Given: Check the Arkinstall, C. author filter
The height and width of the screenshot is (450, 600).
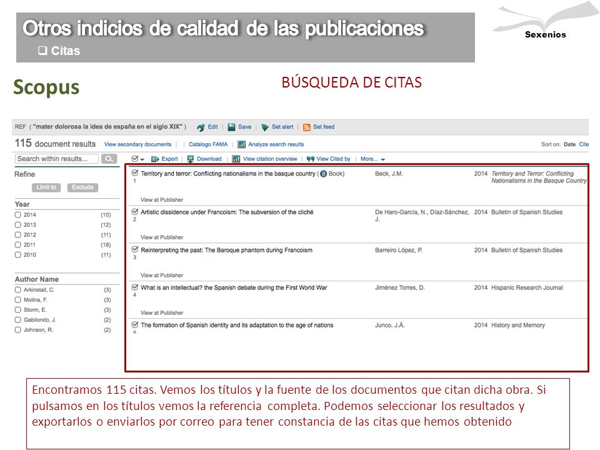Looking at the screenshot, I should [x=18, y=289].
